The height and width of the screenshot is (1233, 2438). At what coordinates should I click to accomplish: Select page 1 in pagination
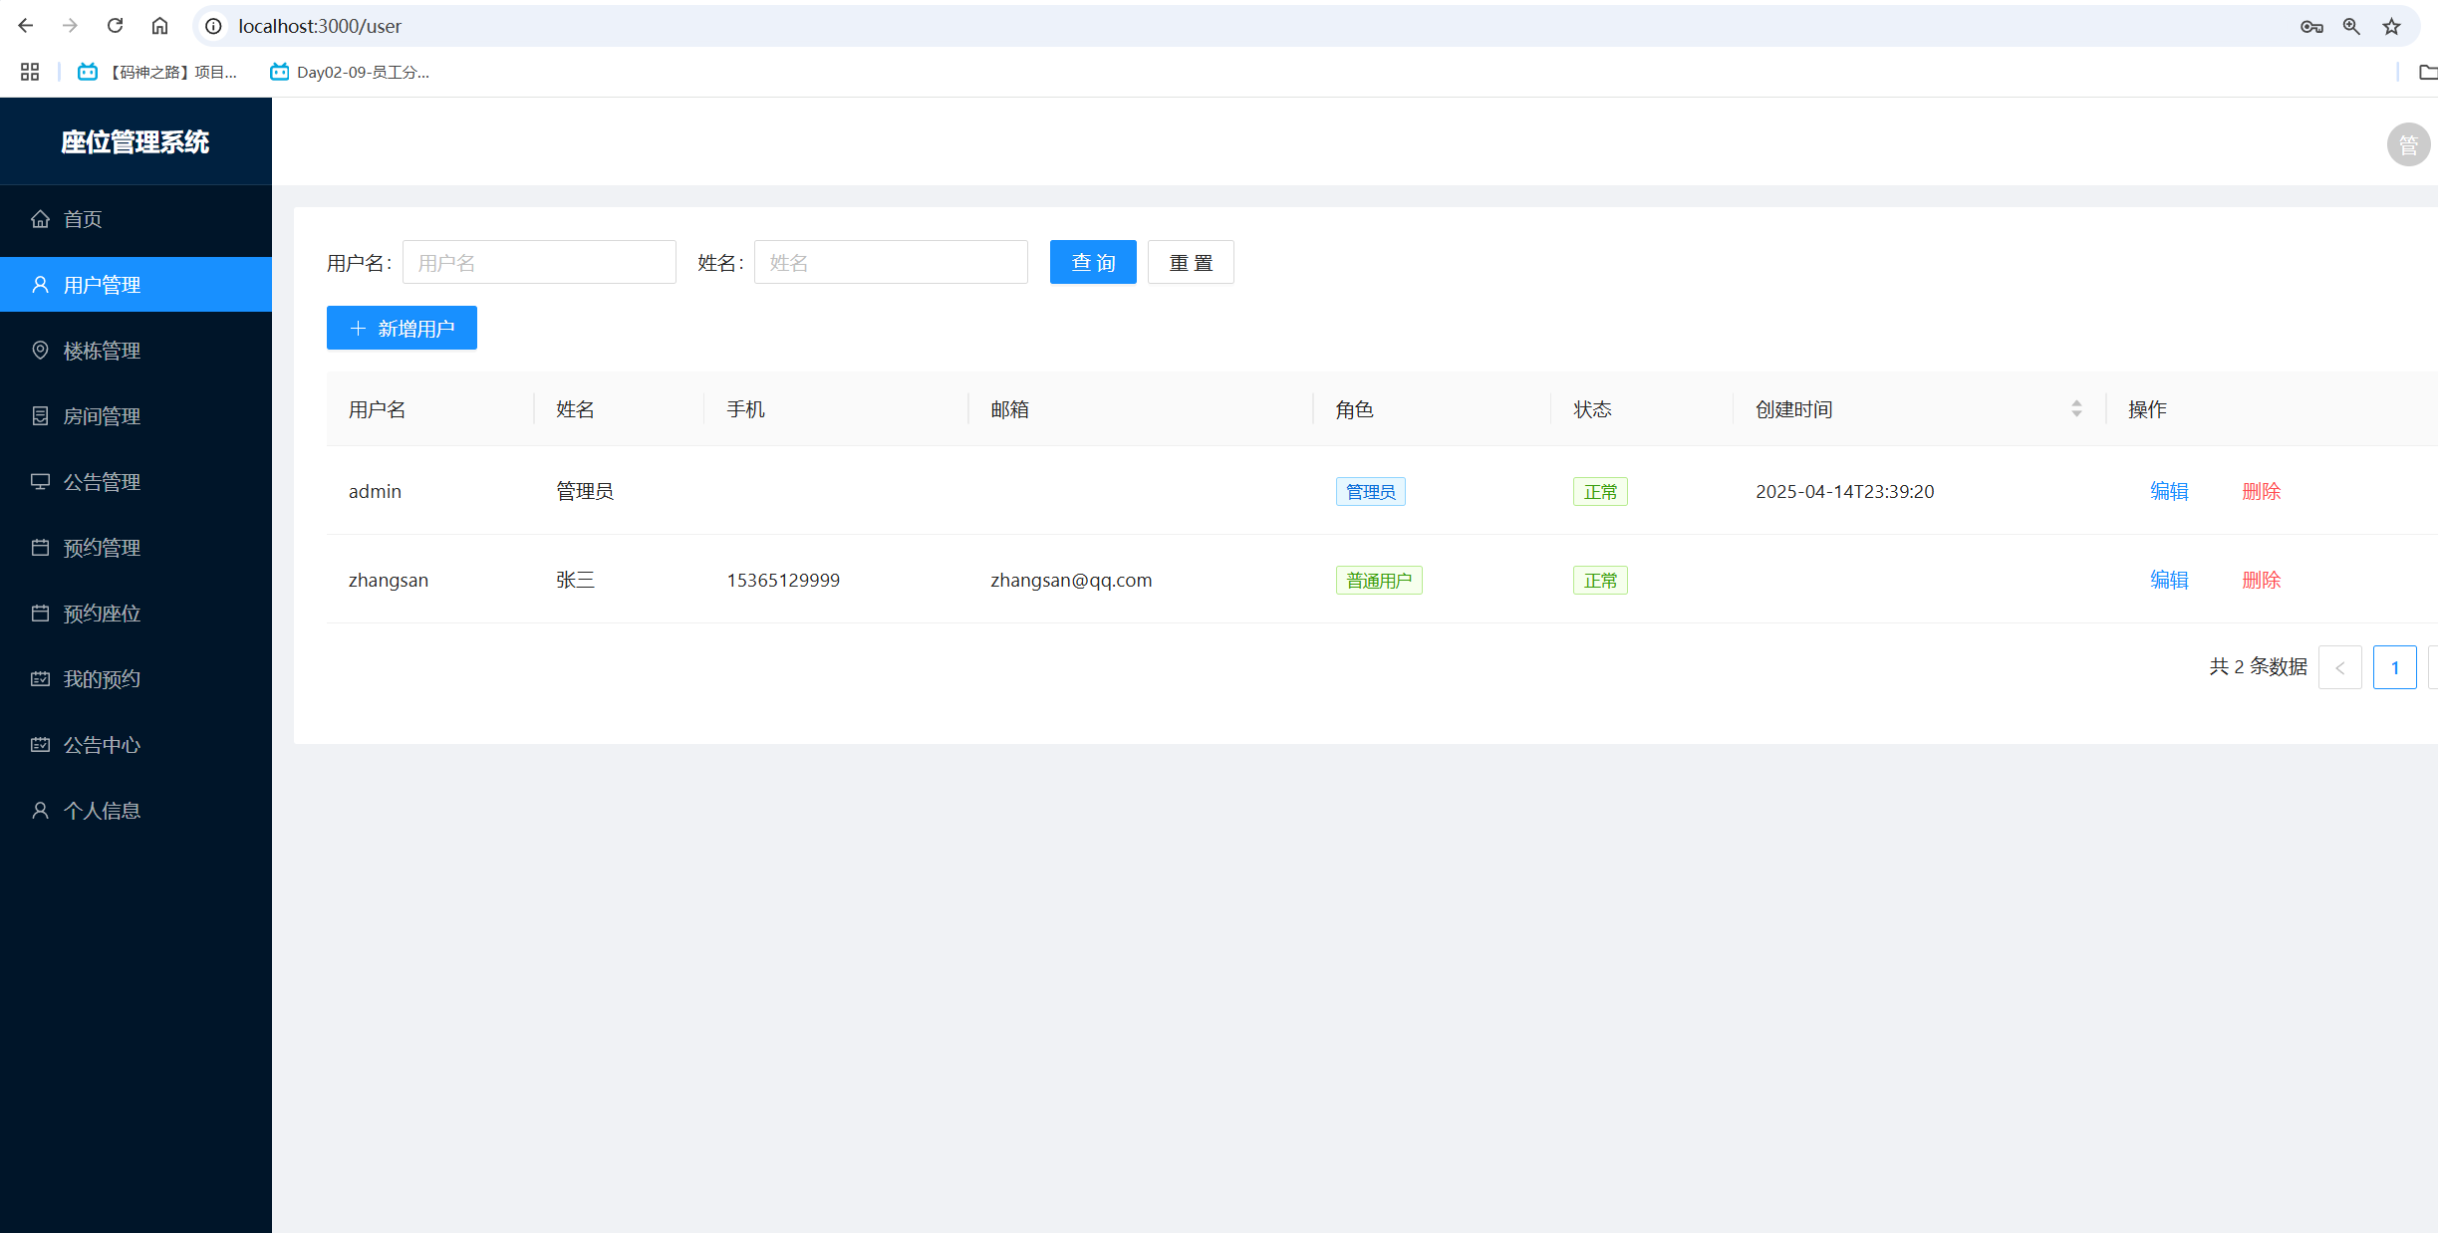coord(2394,668)
